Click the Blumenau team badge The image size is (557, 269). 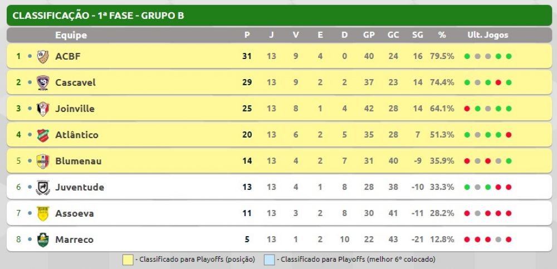43,161
